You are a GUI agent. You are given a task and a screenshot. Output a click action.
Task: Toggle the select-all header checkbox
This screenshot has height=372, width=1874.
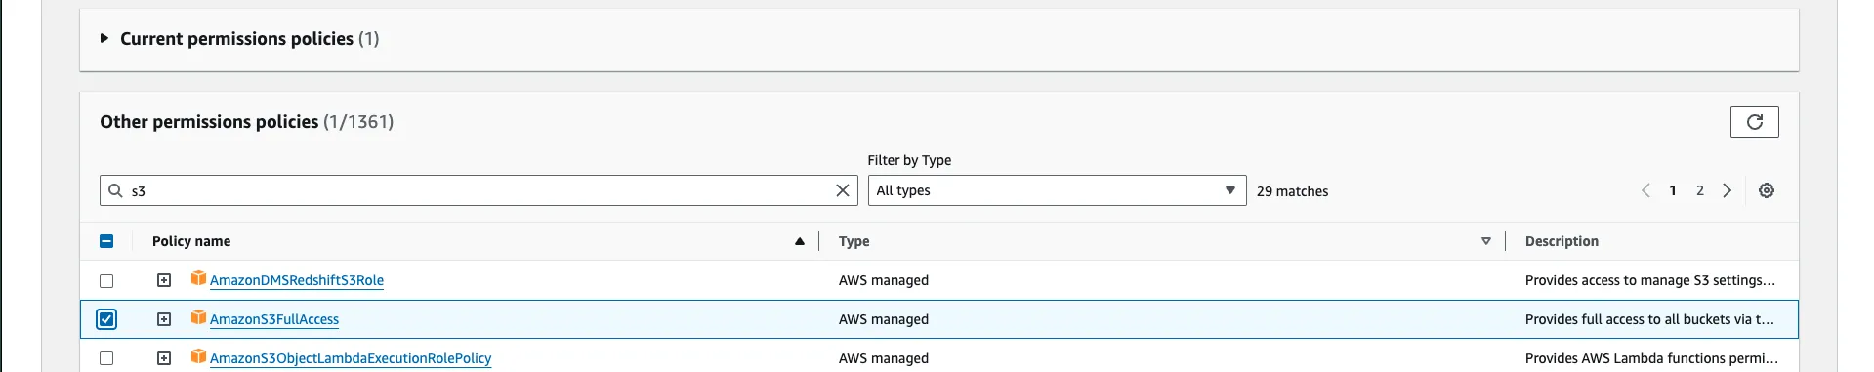pyautogui.click(x=106, y=241)
